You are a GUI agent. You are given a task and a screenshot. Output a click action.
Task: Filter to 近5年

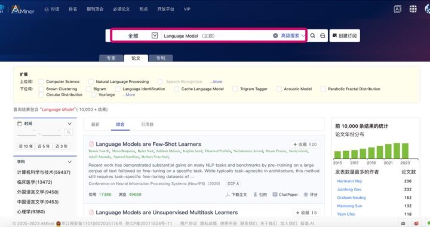click(x=44, y=146)
